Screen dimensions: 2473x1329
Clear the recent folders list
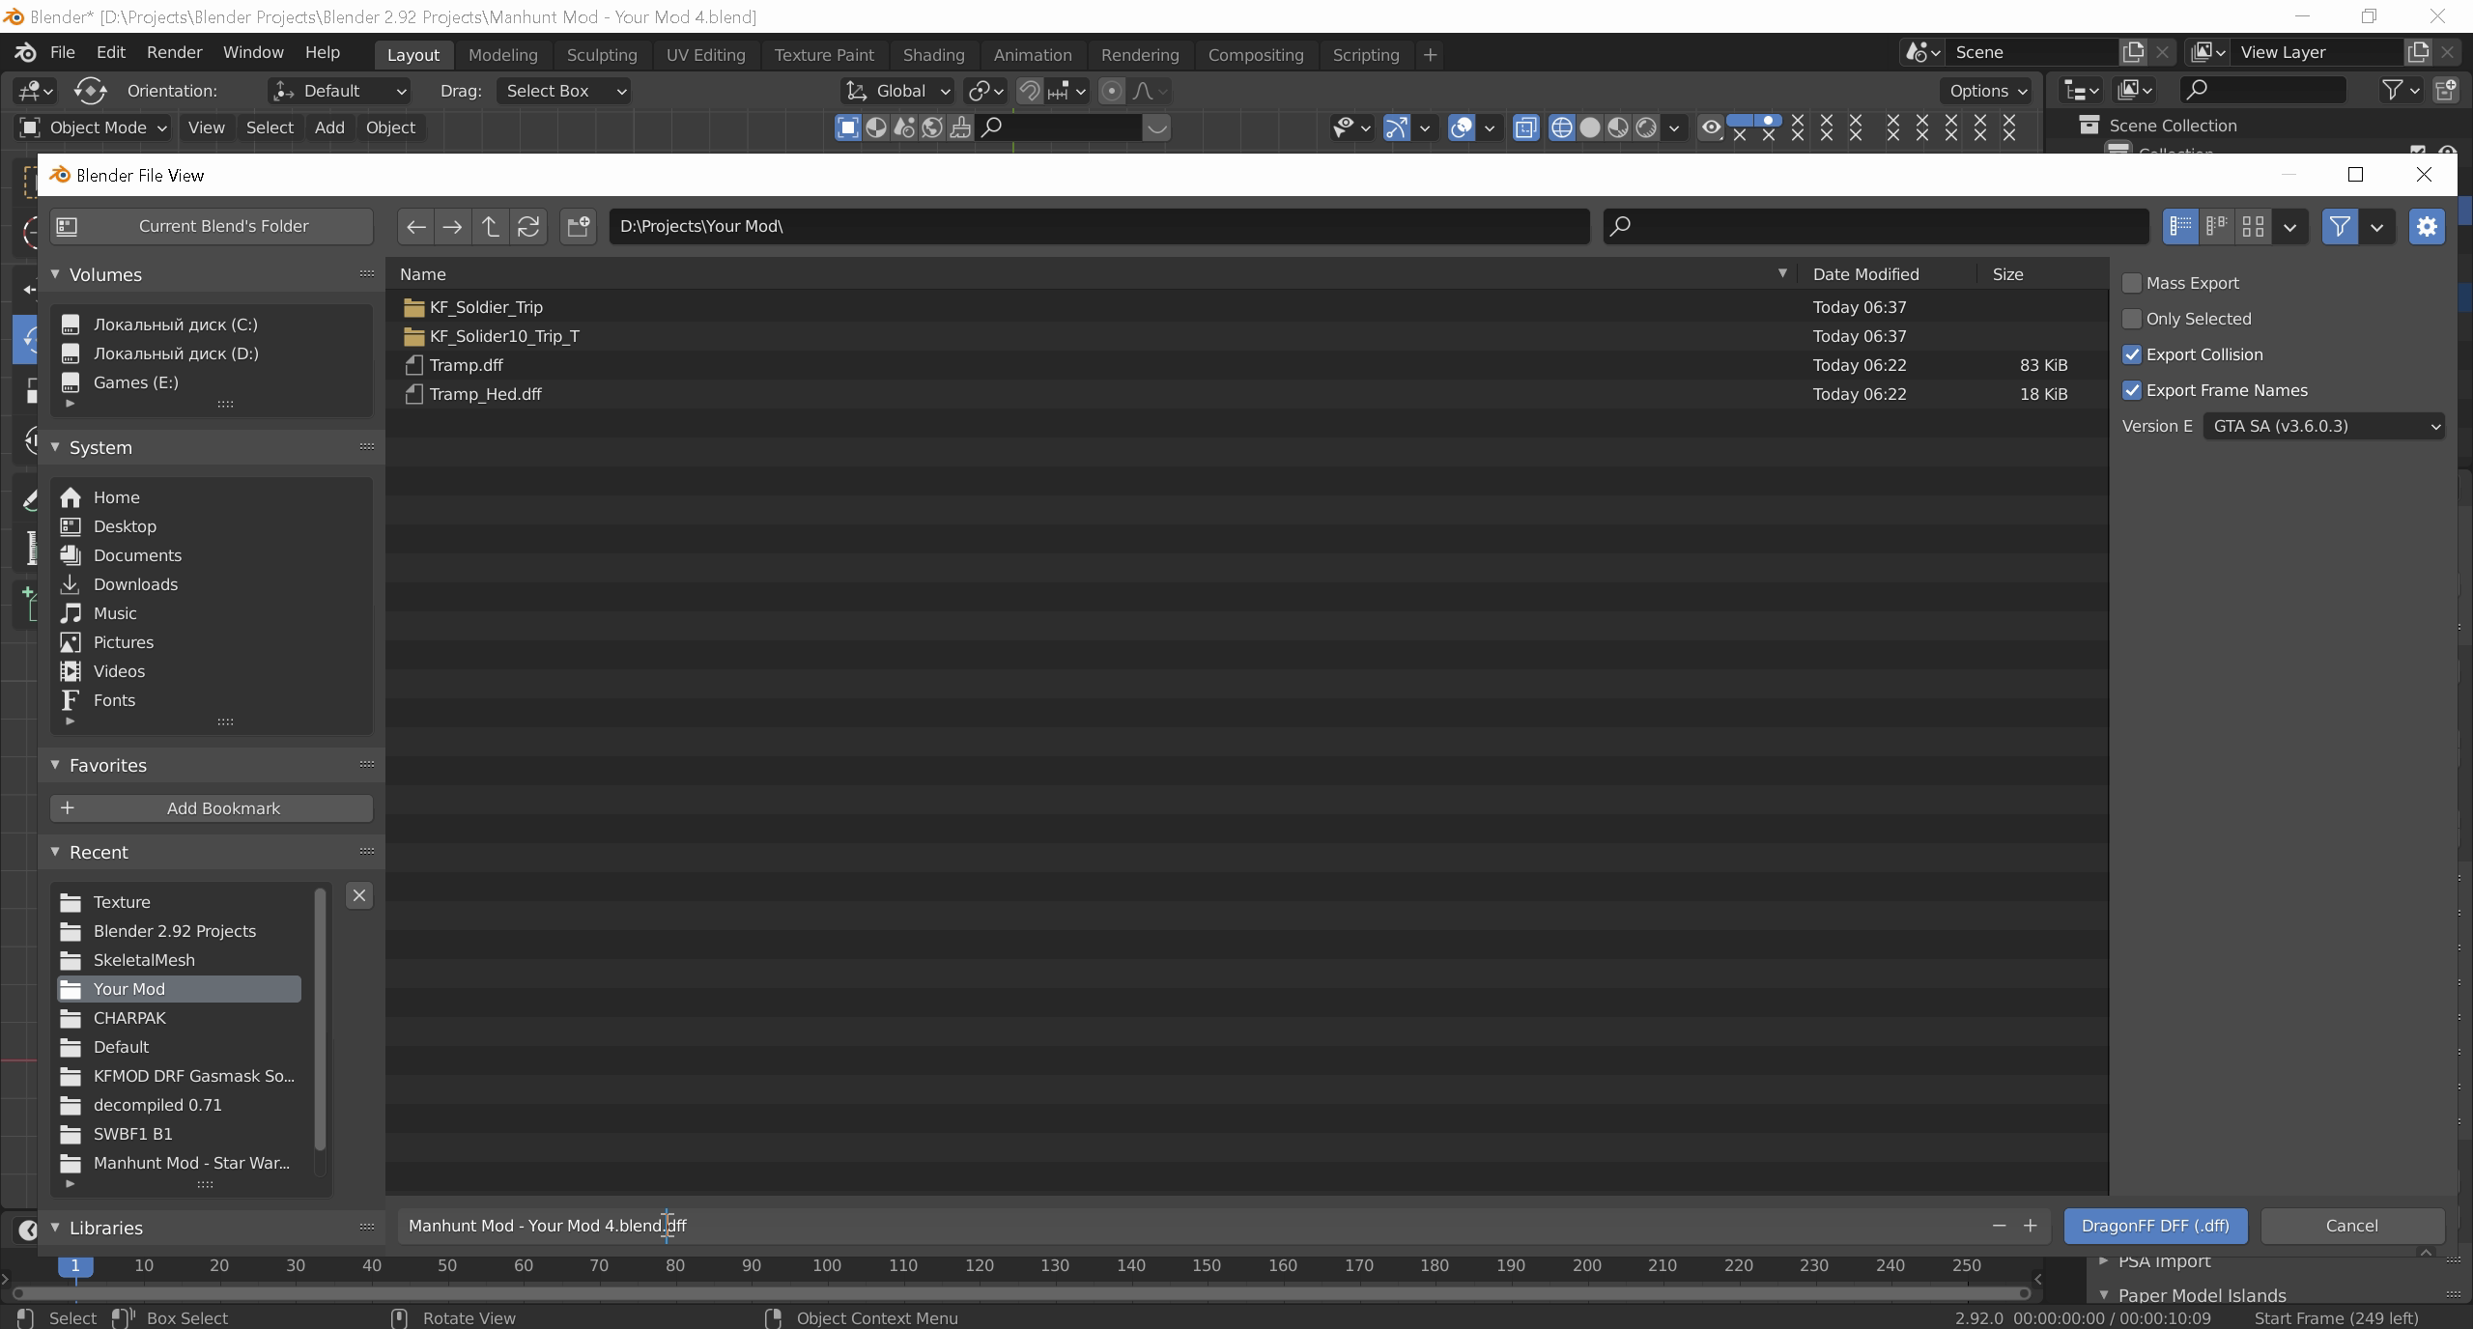click(358, 895)
